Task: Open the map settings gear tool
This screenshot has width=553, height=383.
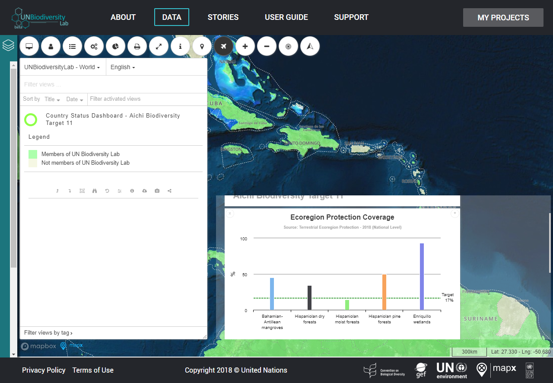Action: click(x=94, y=46)
